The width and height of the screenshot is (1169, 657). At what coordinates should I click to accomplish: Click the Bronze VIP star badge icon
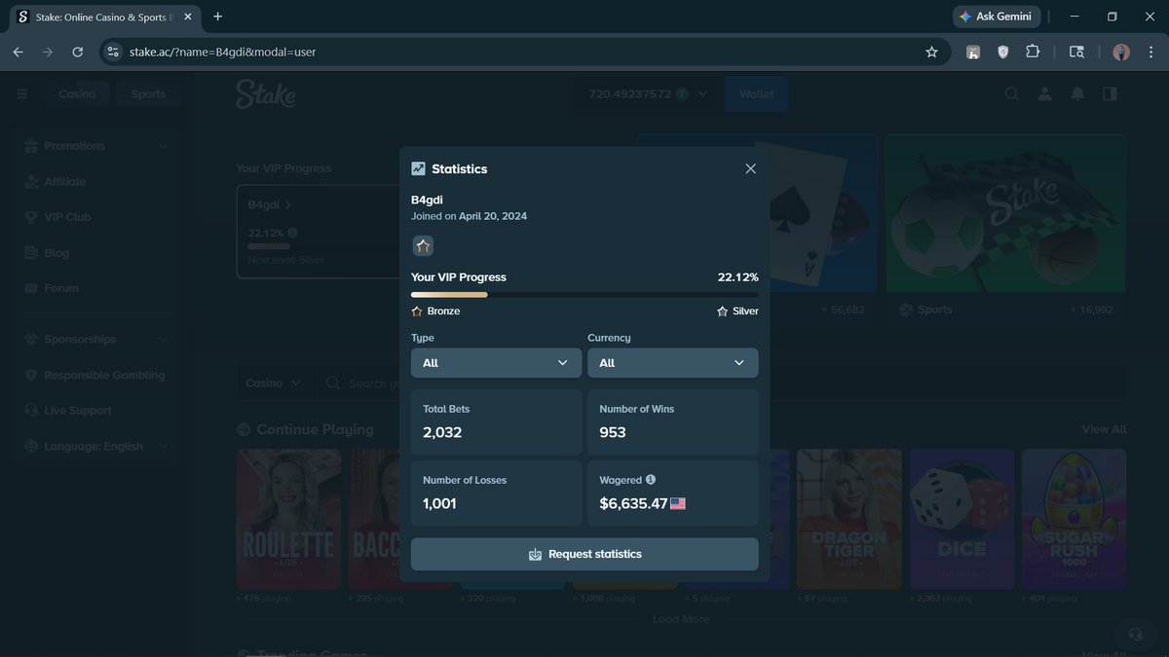(x=423, y=246)
